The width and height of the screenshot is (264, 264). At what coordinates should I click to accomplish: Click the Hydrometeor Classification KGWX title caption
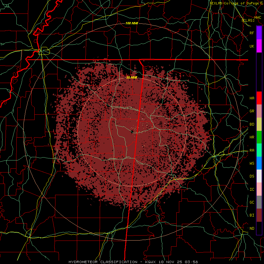pyautogui.click(x=133, y=262)
